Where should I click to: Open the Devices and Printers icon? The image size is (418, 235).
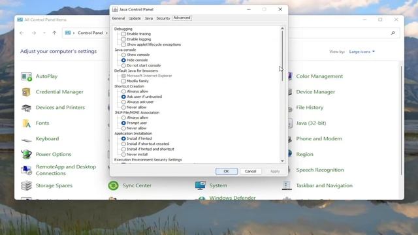[x=26, y=108]
